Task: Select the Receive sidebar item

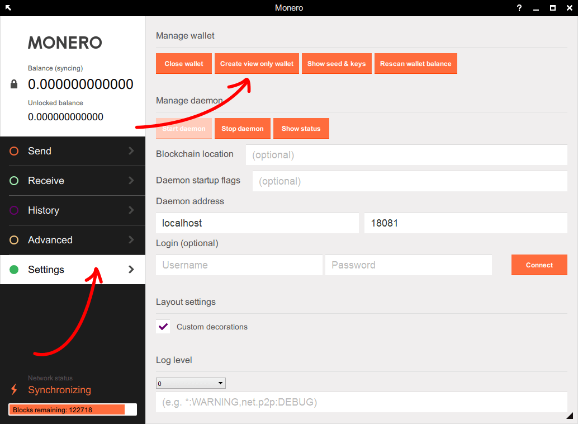Action: (x=46, y=181)
